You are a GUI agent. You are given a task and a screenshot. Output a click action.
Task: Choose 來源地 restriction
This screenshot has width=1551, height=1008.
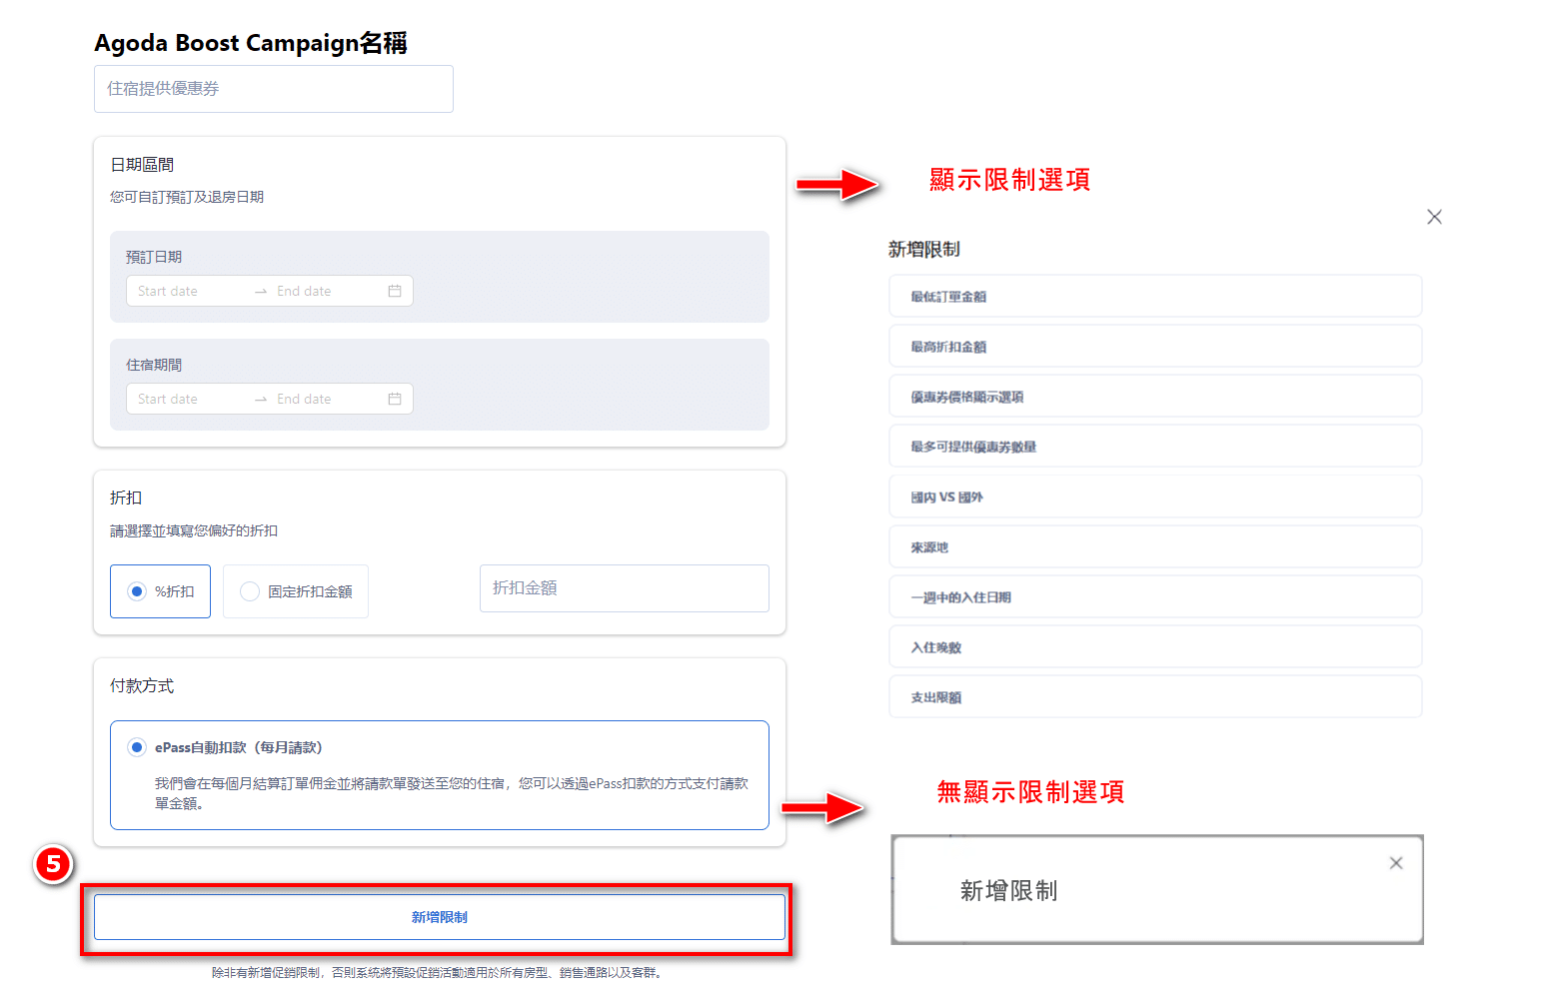[1155, 547]
